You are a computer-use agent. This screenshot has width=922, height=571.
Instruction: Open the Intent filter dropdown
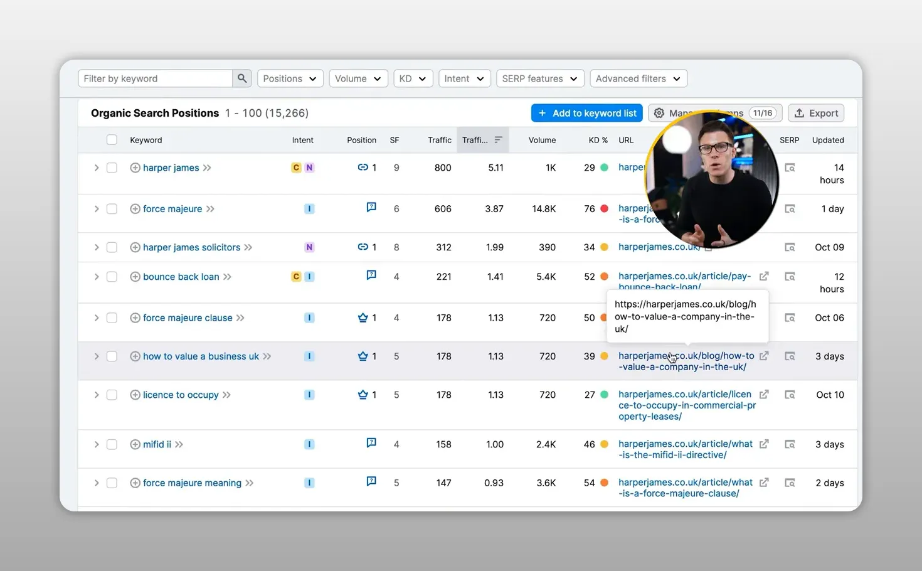[x=464, y=78]
